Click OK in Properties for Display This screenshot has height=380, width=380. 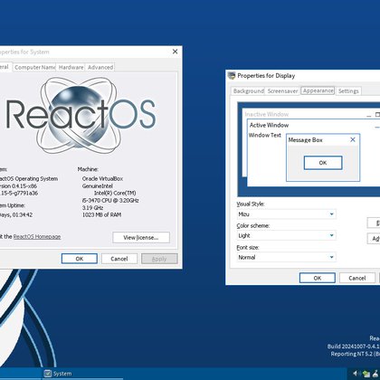pyautogui.click(x=318, y=278)
